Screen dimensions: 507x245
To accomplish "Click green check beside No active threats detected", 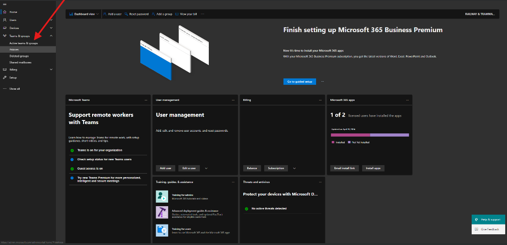I will pyautogui.click(x=246, y=209).
